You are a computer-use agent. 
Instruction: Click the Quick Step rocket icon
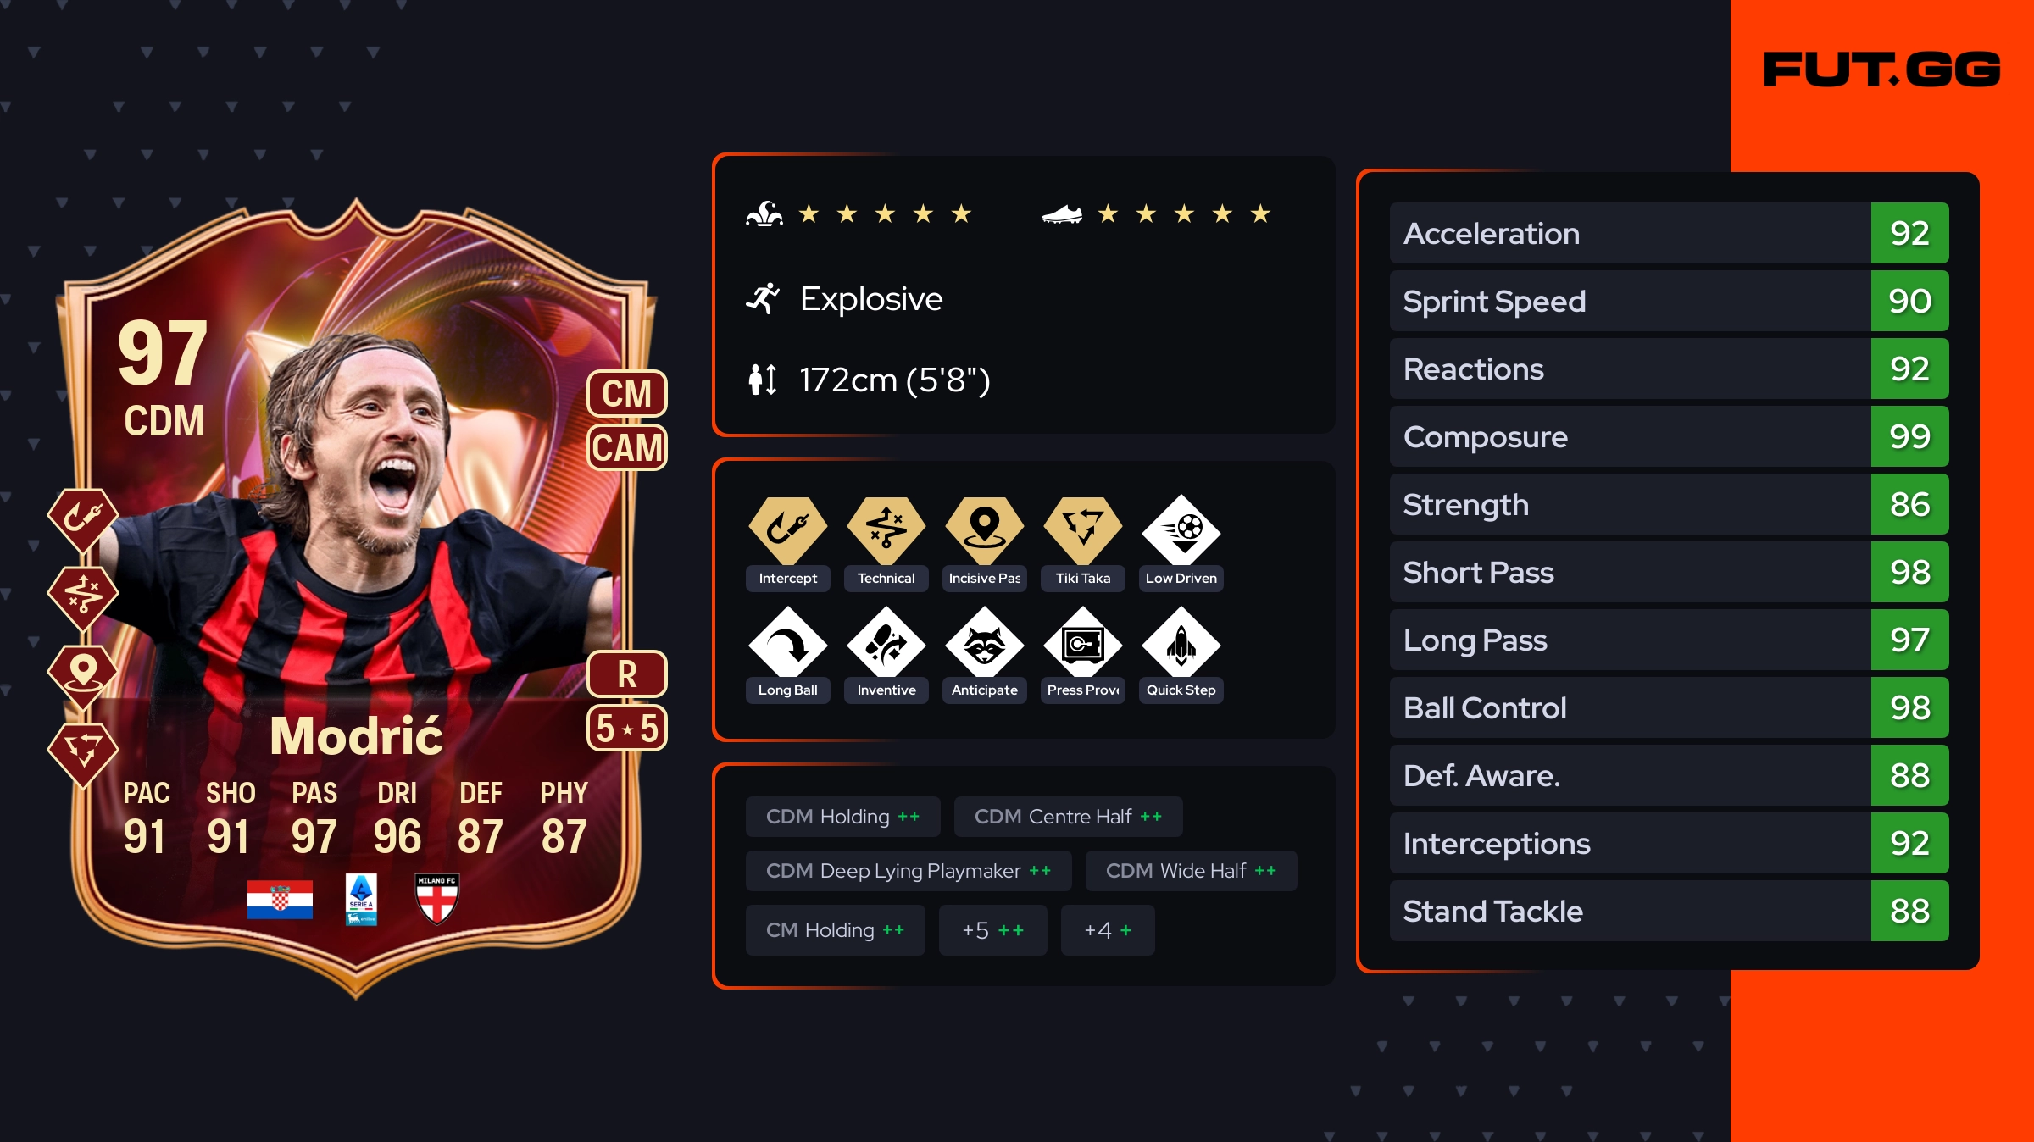tap(1181, 642)
